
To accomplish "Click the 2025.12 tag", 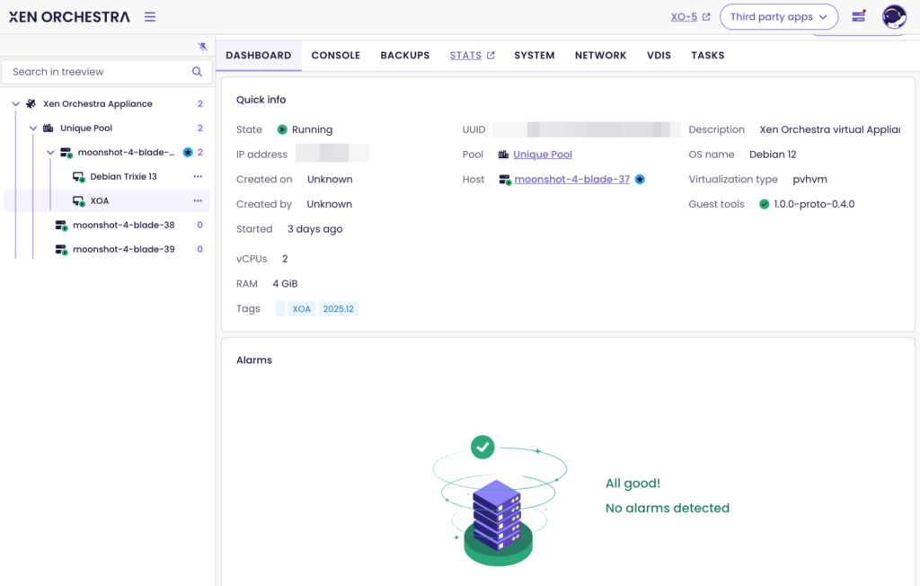I will tap(339, 309).
